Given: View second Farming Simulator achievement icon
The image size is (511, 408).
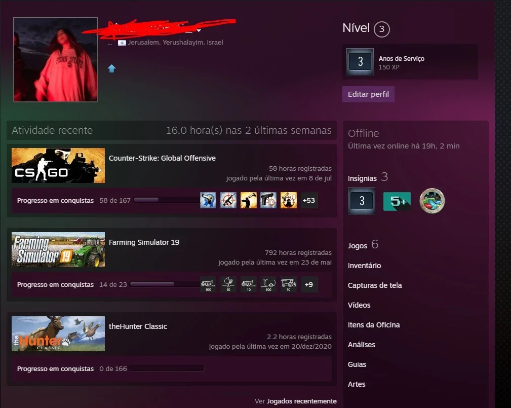Looking at the screenshot, I should pos(228,284).
